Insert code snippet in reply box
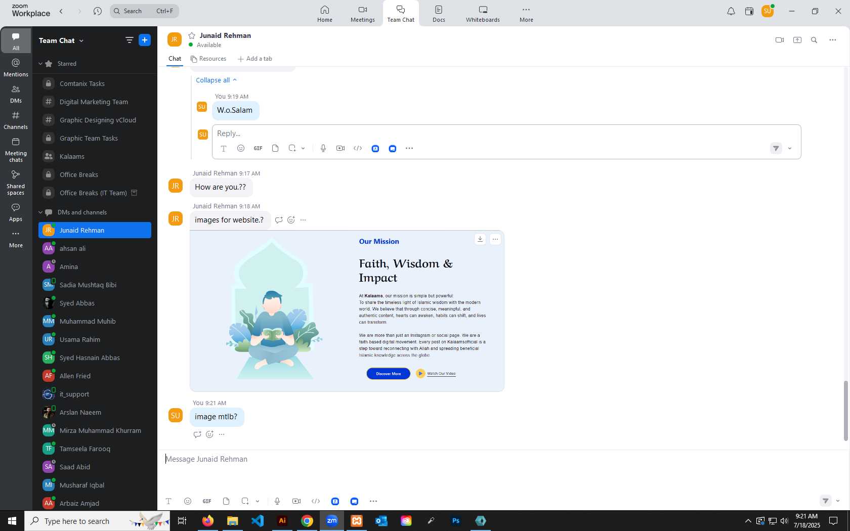 [x=358, y=148]
